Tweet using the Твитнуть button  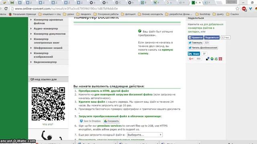[195, 43]
